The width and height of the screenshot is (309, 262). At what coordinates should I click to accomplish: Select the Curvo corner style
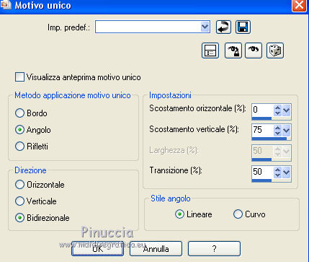(238, 214)
